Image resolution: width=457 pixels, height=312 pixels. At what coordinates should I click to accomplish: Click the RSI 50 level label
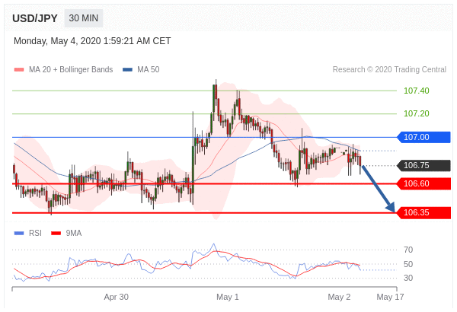click(408, 264)
